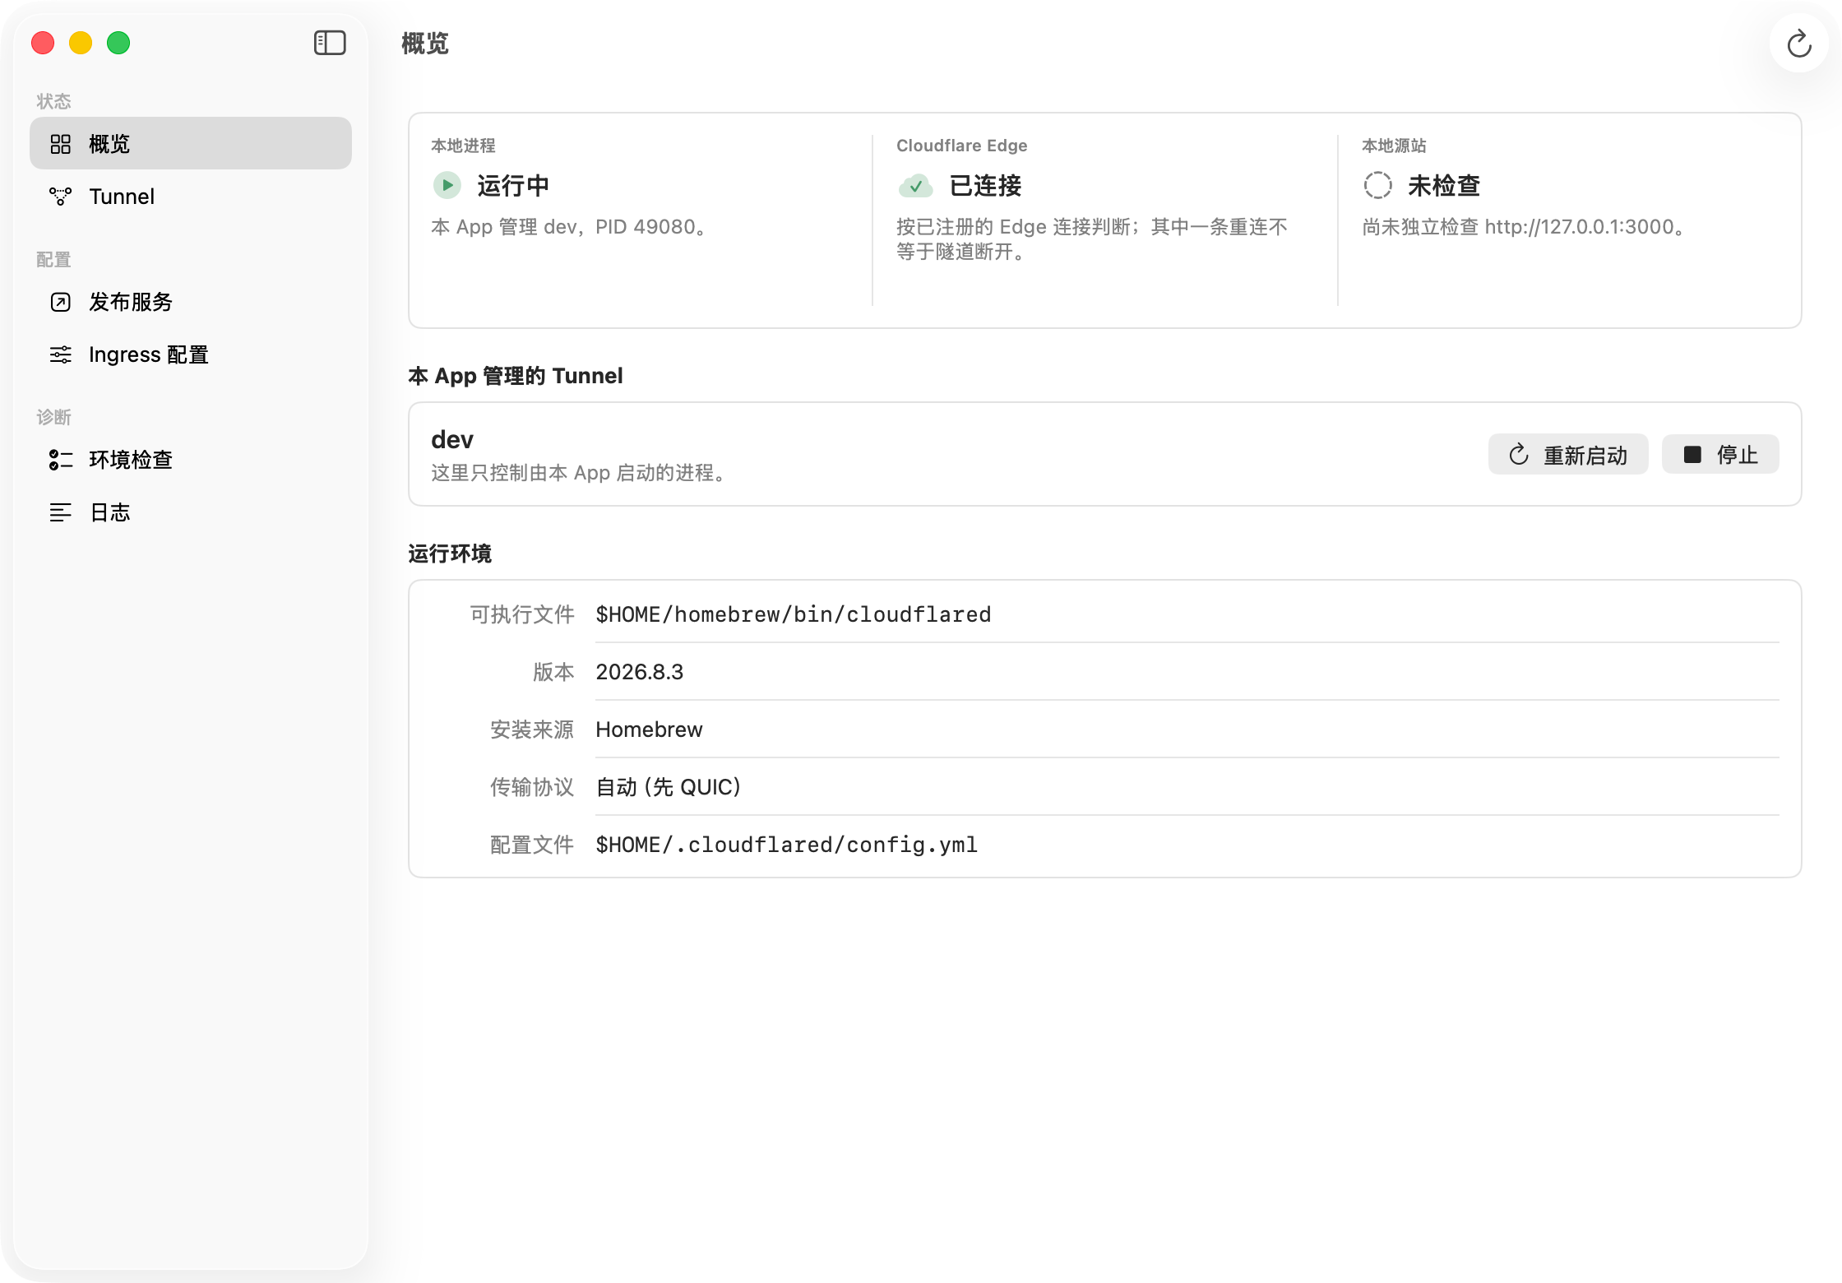Click the Cloudflare Edge card label
This screenshot has height=1283, width=1842.
[962, 146]
